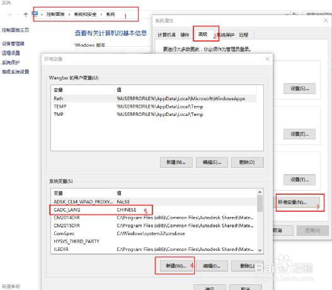Select the ComSpec system variable row

click(x=154, y=233)
